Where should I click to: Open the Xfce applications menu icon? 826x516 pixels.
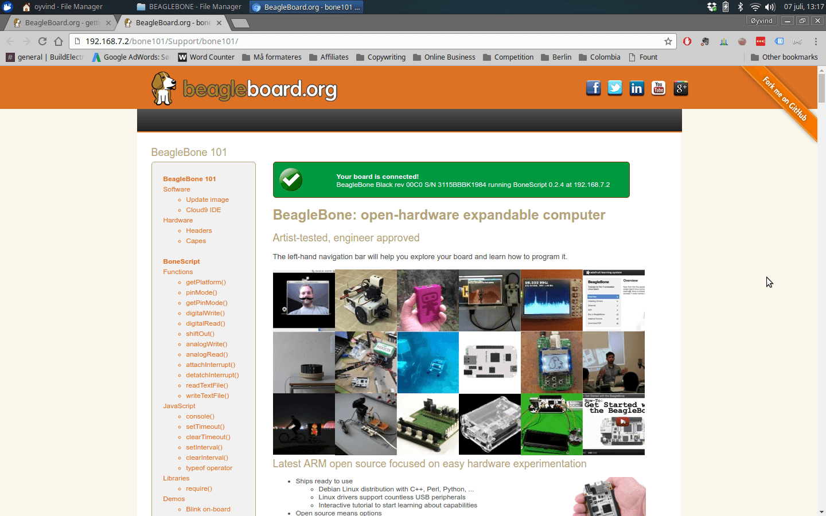7,7
